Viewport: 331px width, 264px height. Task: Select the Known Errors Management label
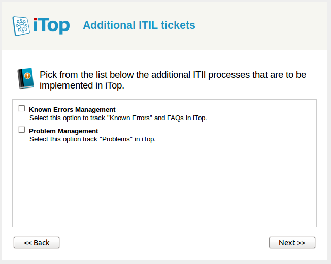[72, 109]
